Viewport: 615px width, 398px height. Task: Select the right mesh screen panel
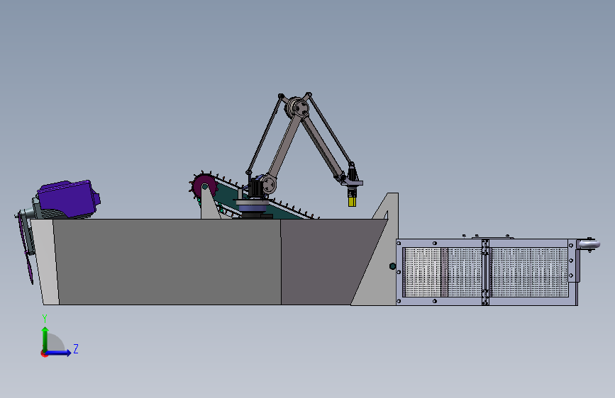pos(528,272)
